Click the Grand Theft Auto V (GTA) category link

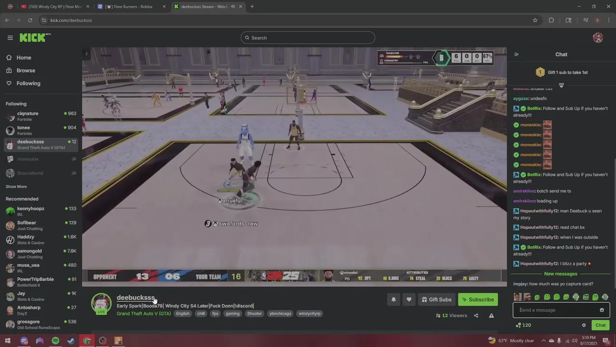tap(143, 313)
